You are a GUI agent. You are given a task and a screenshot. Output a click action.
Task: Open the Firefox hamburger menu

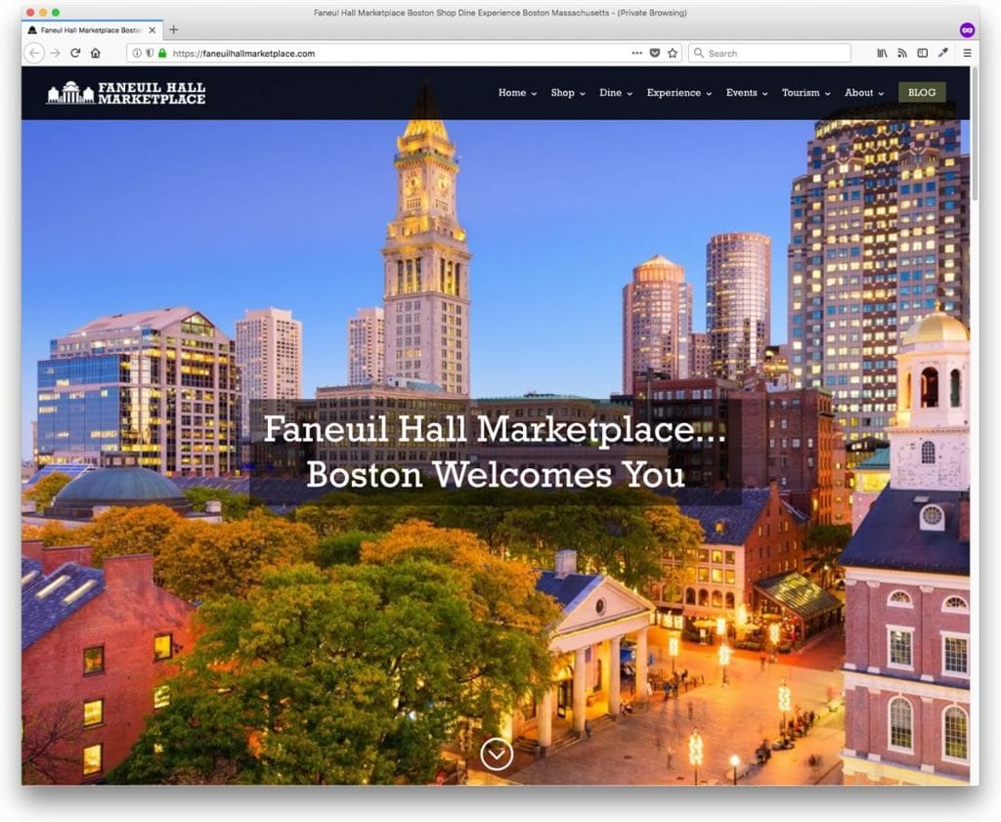tap(967, 53)
